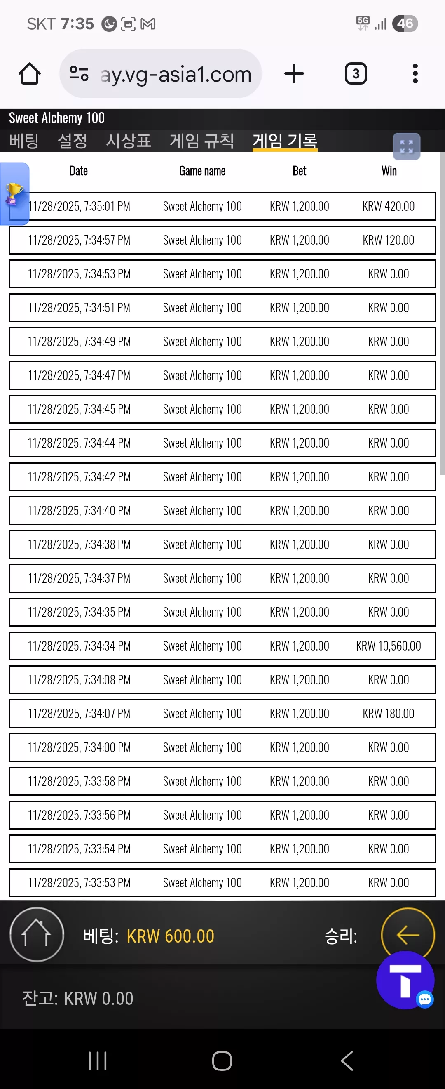Tap the game home button at bottom

coord(37,934)
